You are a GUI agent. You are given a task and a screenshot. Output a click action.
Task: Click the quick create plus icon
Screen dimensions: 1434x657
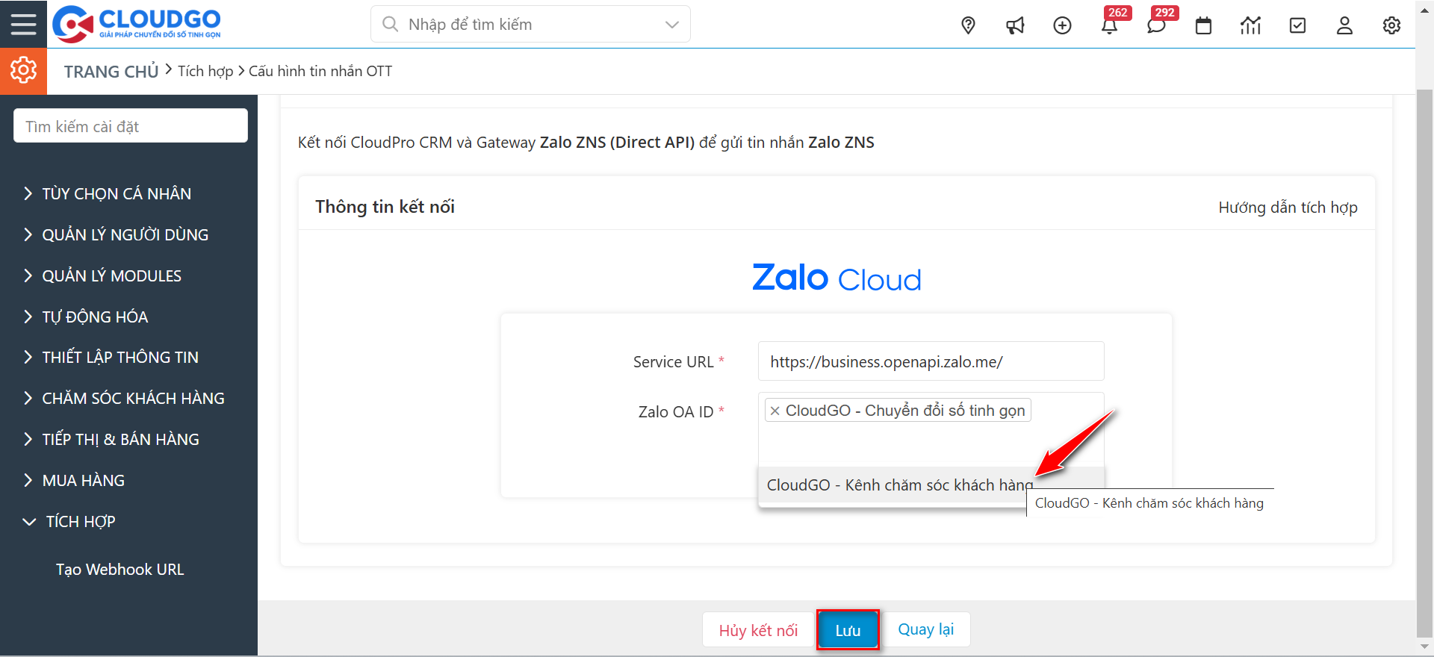(1062, 25)
